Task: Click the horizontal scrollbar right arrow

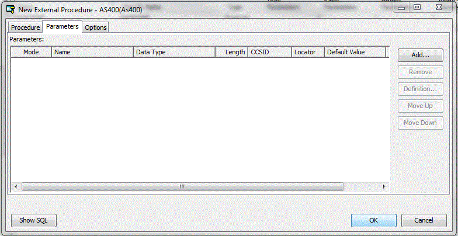Action: click(x=384, y=186)
